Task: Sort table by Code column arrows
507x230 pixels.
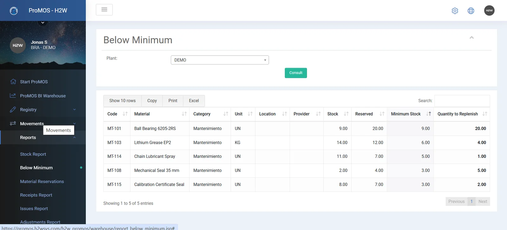Action: [x=125, y=114]
